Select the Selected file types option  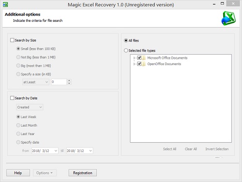coord(126,50)
